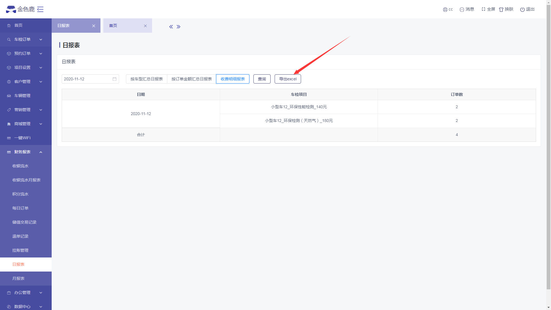Select 按车型汇总日报表 report option
The height and width of the screenshot is (310, 551).
[x=147, y=79]
